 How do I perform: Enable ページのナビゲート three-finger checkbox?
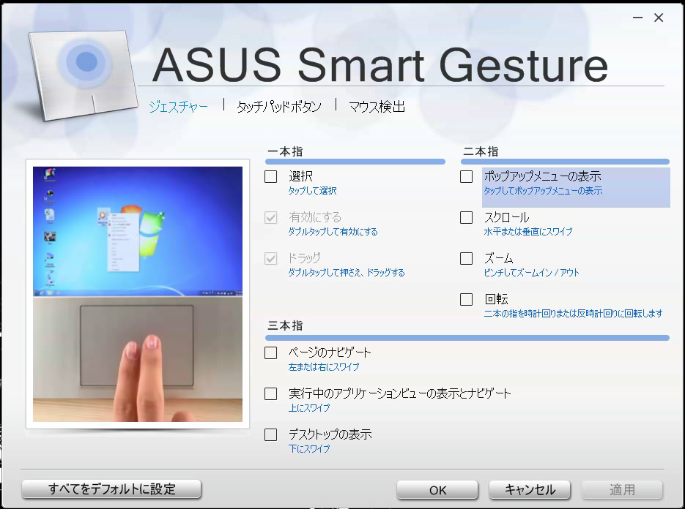[x=271, y=352]
